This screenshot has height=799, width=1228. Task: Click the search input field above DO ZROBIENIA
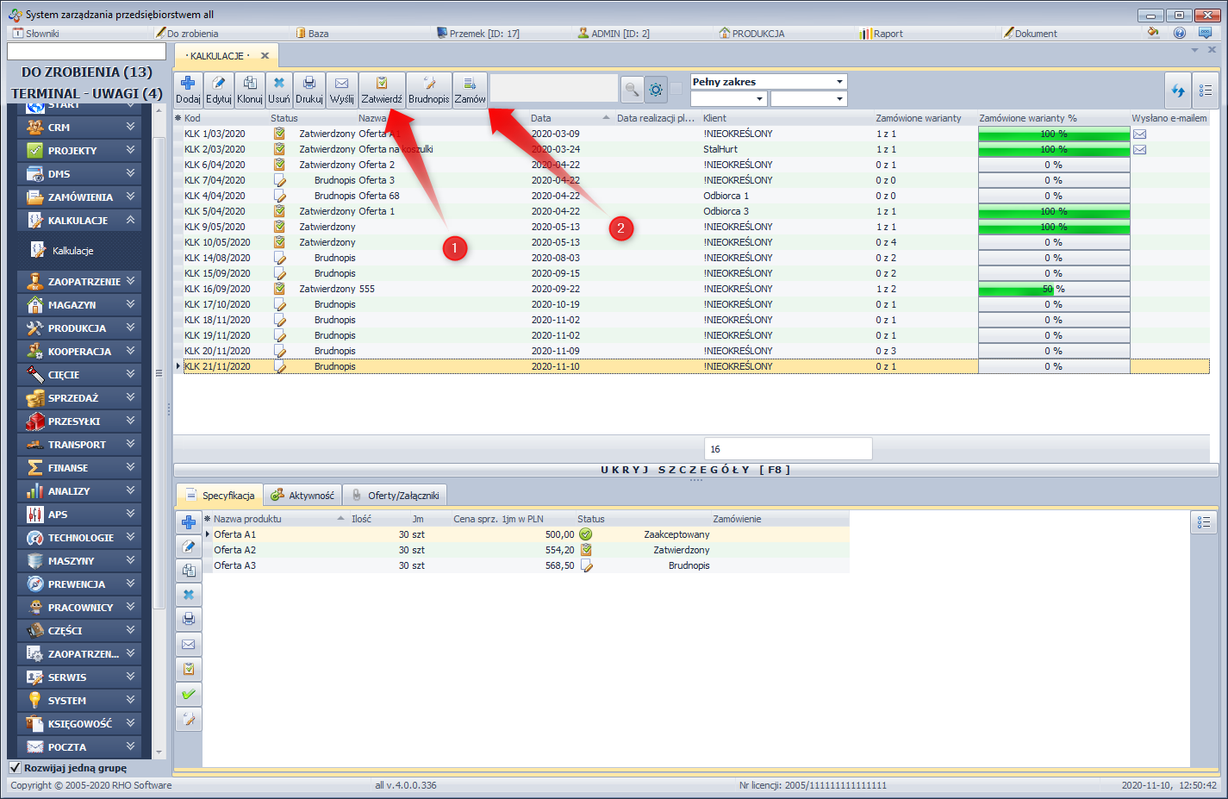click(86, 52)
